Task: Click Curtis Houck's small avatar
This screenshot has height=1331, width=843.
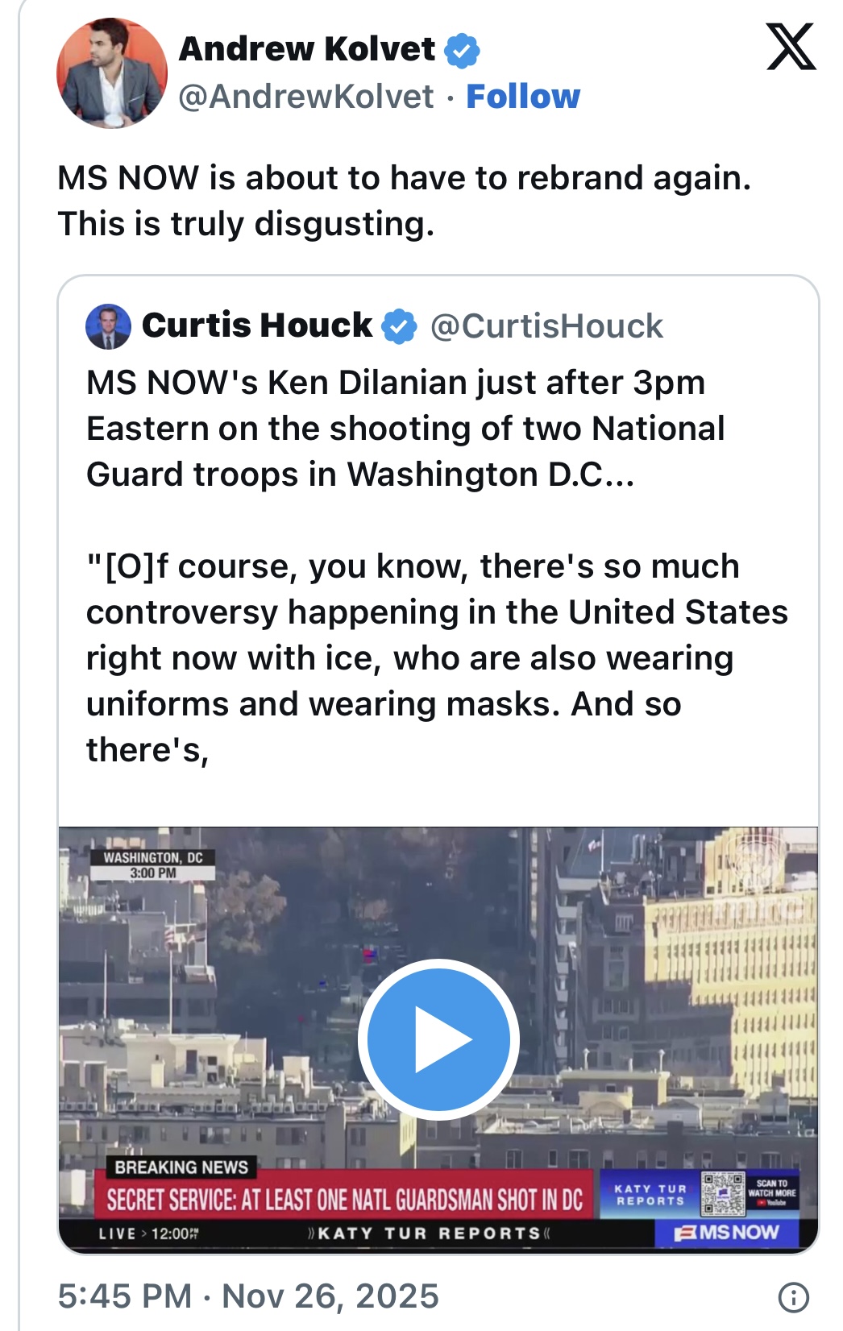Action: 108,326
